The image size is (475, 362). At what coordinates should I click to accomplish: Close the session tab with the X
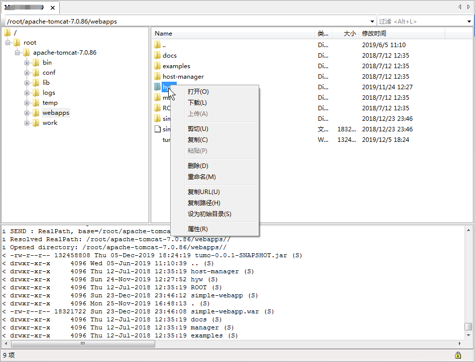(x=53, y=8)
